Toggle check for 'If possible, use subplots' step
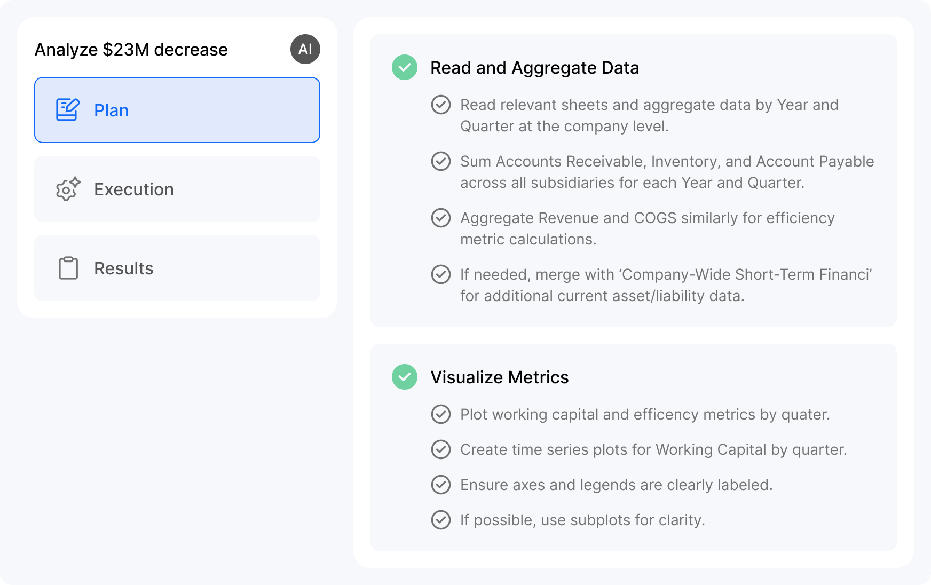The image size is (931, 585). coord(441,520)
